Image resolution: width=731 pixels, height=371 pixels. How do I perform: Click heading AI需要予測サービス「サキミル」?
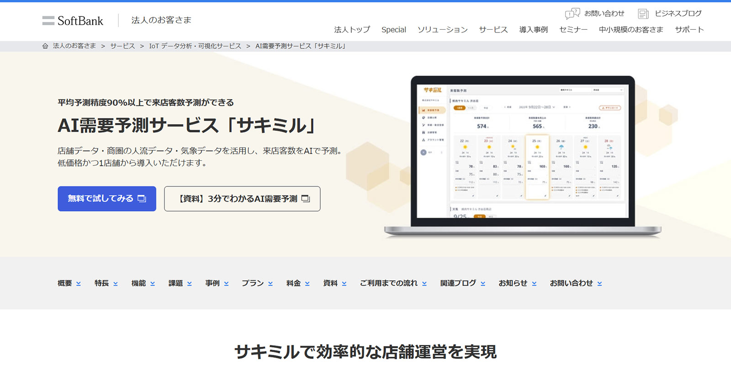[x=188, y=126]
